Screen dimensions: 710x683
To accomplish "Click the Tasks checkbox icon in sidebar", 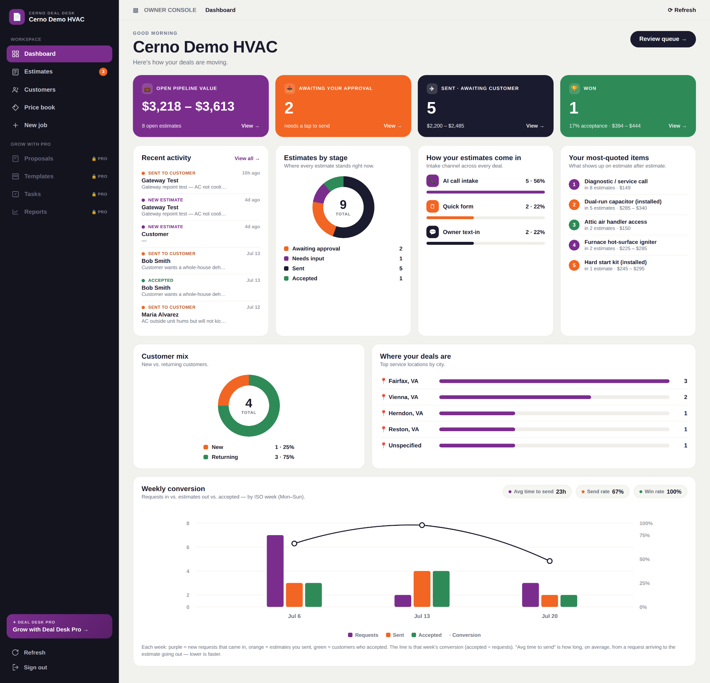I will click(x=16, y=194).
